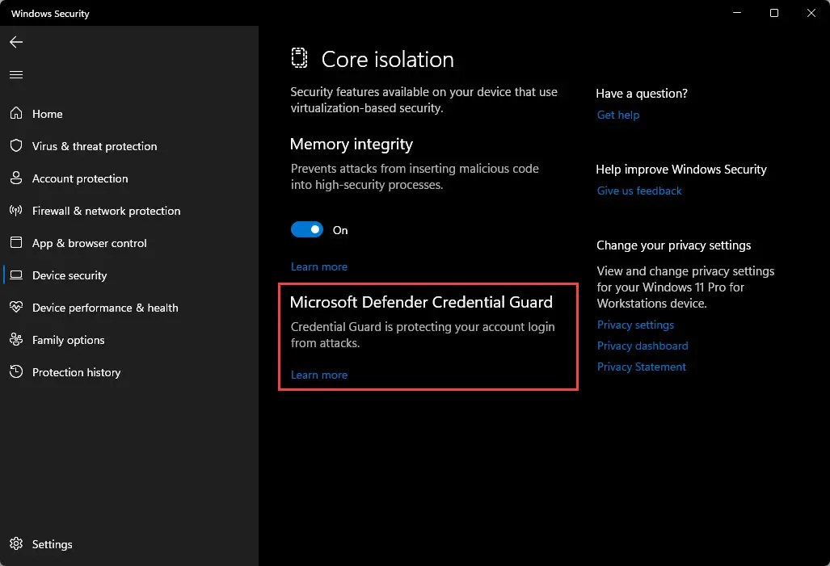This screenshot has width=830, height=566.
Task: View the Privacy Statement
Action: 641,367
